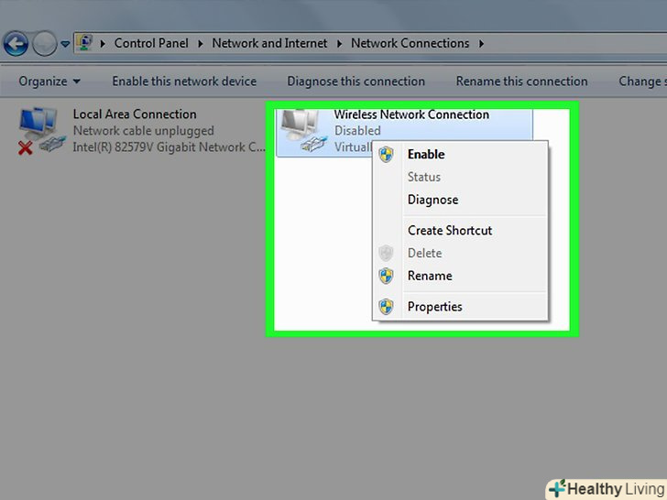Click the Control Panel icon in address bar
Image resolution: width=667 pixels, height=500 pixels.
(x=85, y=43)
